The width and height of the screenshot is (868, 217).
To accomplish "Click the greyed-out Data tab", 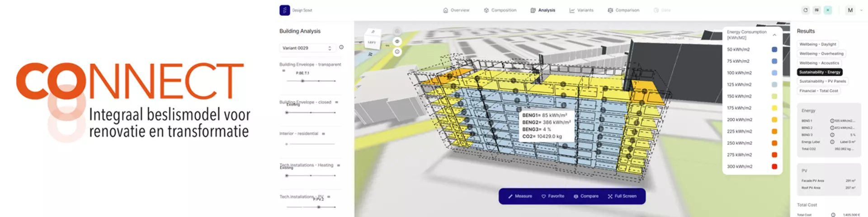I will click(662, 10).
